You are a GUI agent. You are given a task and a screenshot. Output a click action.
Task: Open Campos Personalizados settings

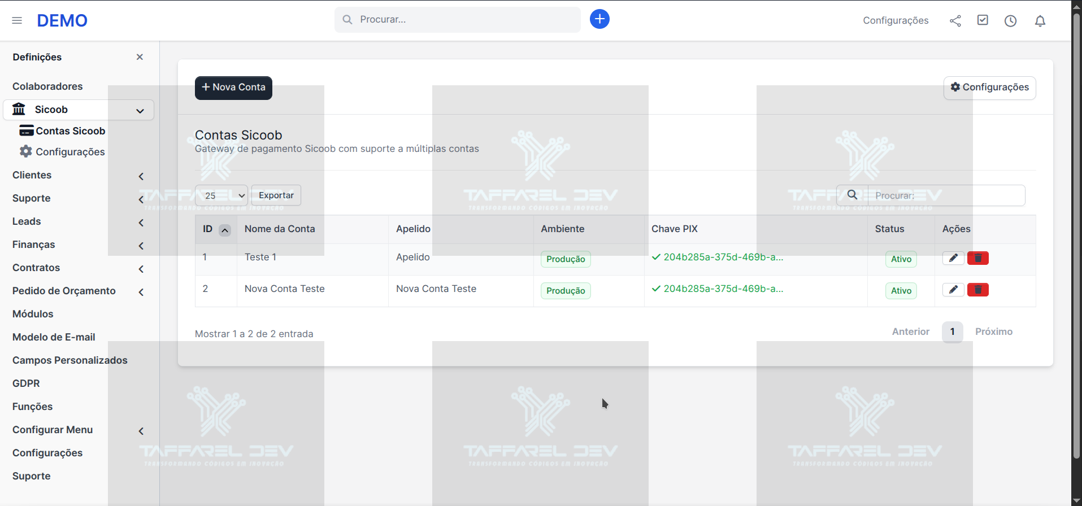70,360
